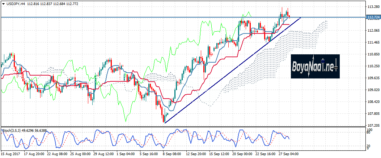Image resolution: width=381 pixels, height=158 pixels.
Task: Select the Stoch(3,5,3) indicator label
Action: pyautogui.click(x=10, y=130)
